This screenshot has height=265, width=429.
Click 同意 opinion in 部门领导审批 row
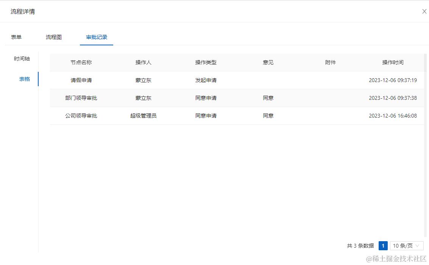click(x=268, y=98)
